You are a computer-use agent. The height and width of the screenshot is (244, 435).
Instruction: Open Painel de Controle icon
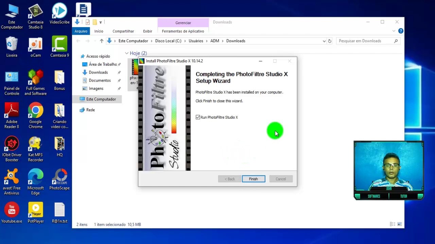point(12,83)
